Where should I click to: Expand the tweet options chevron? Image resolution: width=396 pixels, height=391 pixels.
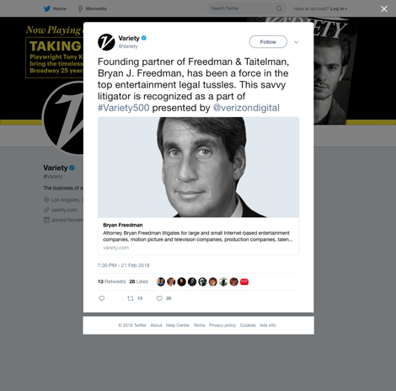[297, 42]
